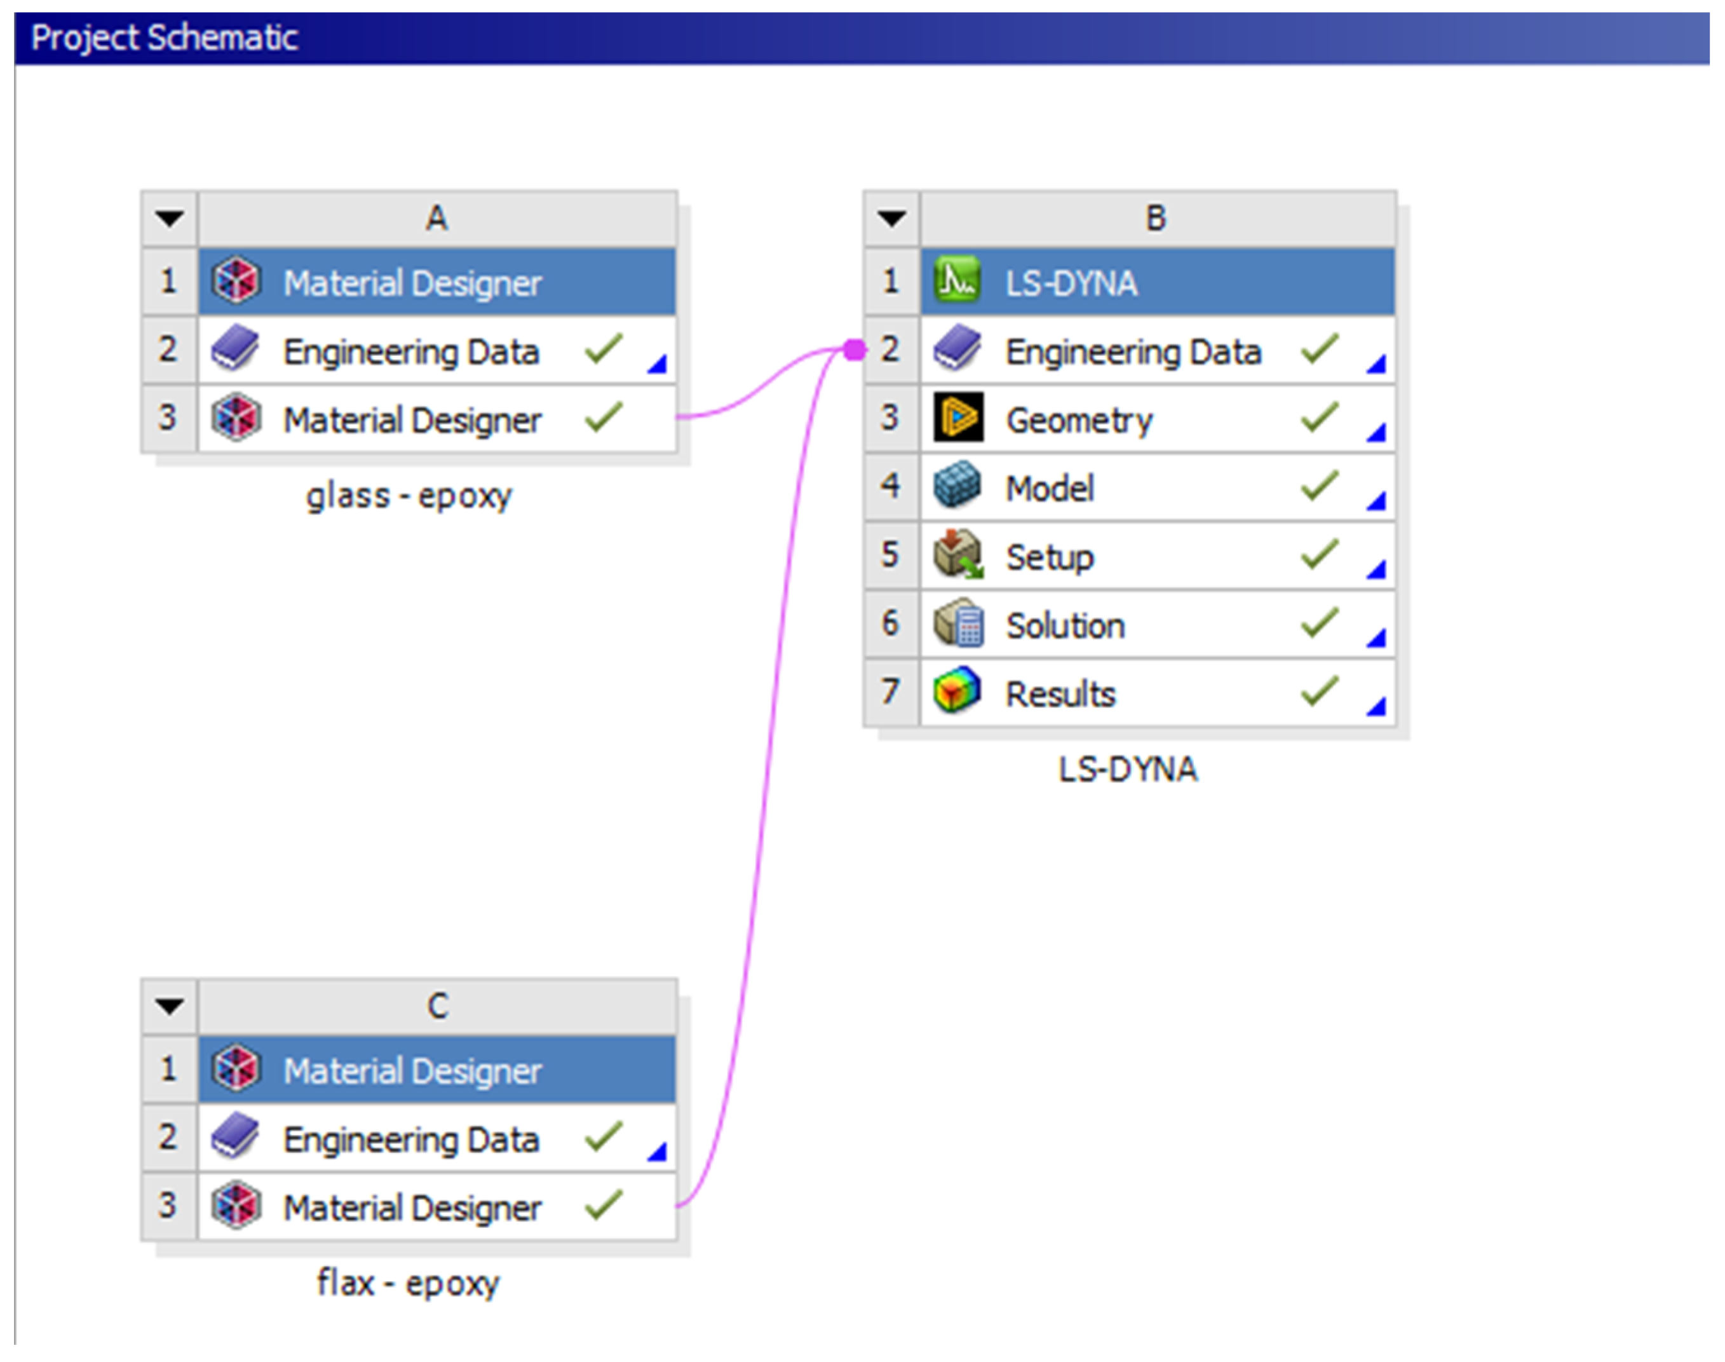Click the Solution calculator icon in system B
The width and height of the screenshot is (1725, 1362).
tap(957, 623)
